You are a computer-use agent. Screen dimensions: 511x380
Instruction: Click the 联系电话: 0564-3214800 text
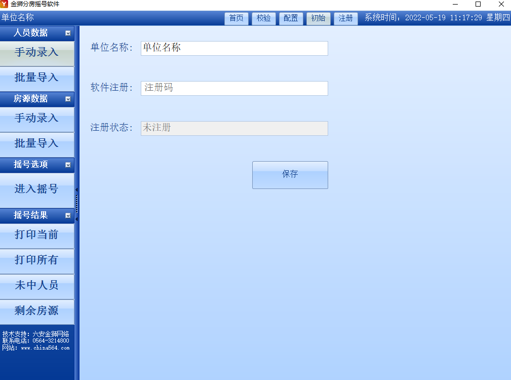click(36, 340)
